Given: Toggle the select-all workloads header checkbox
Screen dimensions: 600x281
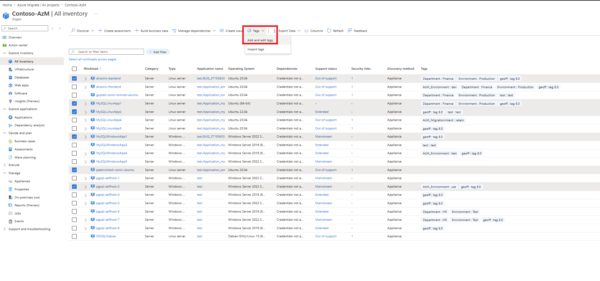Looking at the screenshot, I should pyautogui.click(x=74, y=69).
